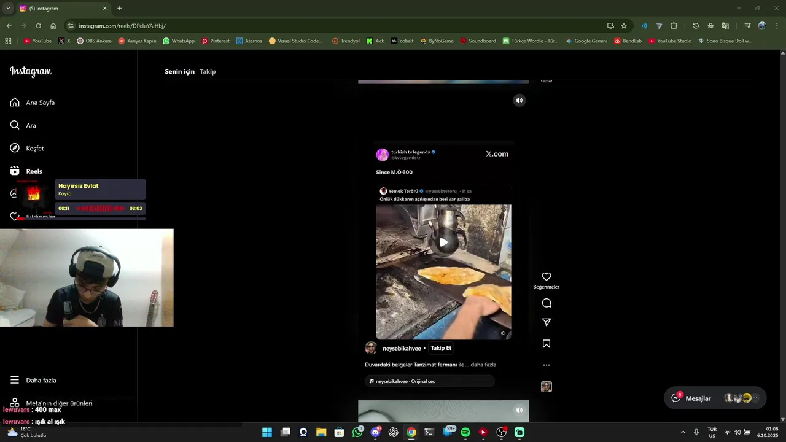Close the Instagram browser tab
The width and height of the screenshot is (786, 442).
pyautogui.click(x=104, y=9)
